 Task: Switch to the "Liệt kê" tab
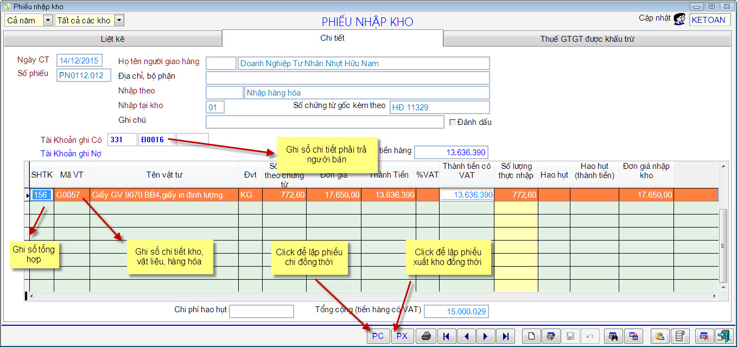click(x=112, y=39)
